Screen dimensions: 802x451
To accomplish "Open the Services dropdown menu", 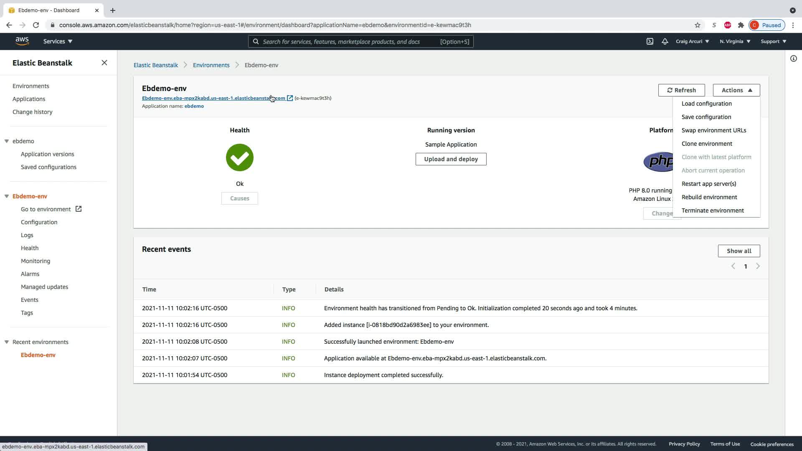I will point(58,41).
